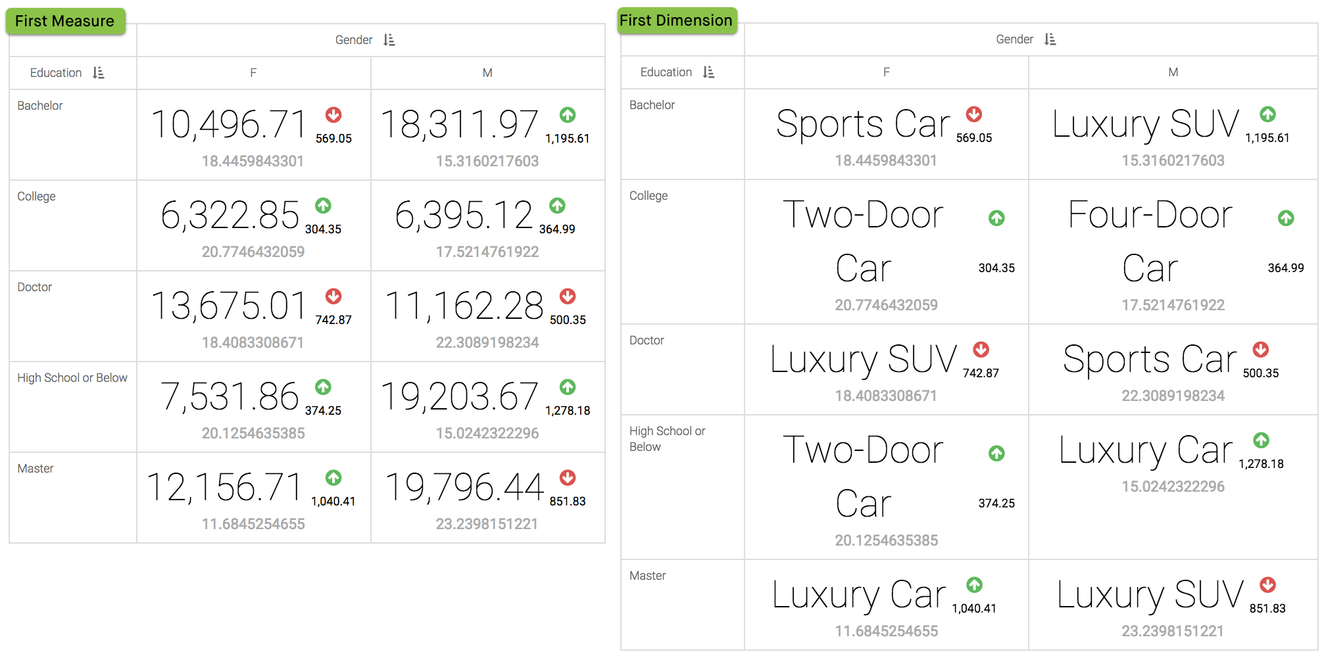Click the High School or Below row in First Dimension
The image size is (1324, 656).
(x=667, y=438)
